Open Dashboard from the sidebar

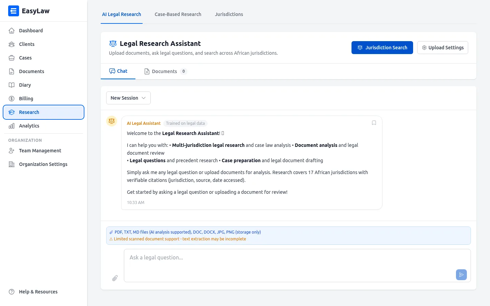point(31,31)
